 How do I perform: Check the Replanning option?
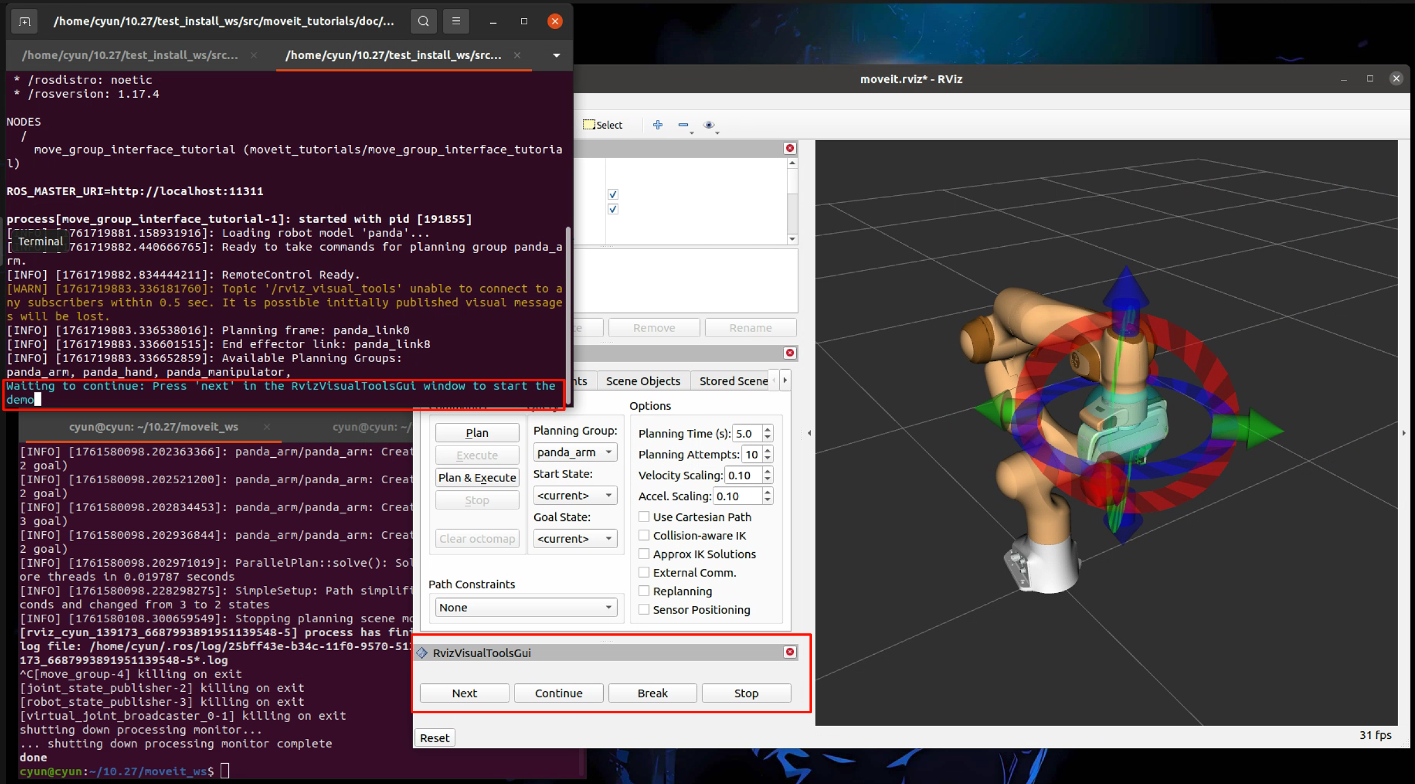pos(644,591)
